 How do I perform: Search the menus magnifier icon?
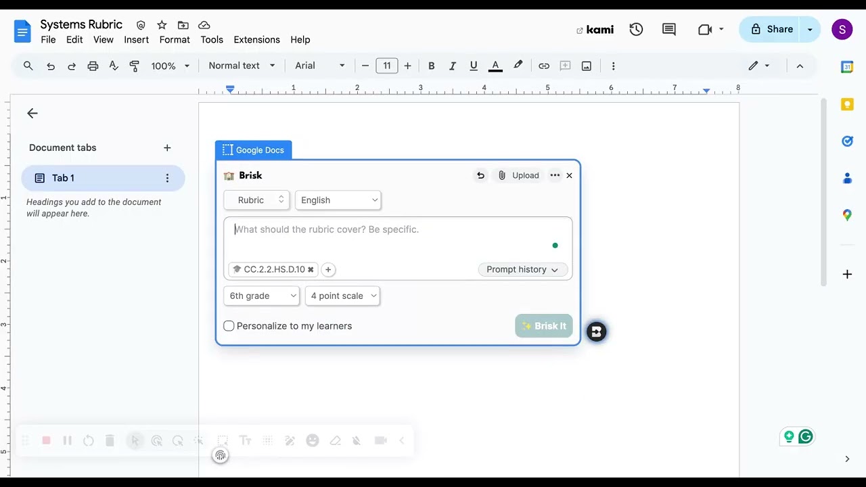pos(28,66)
